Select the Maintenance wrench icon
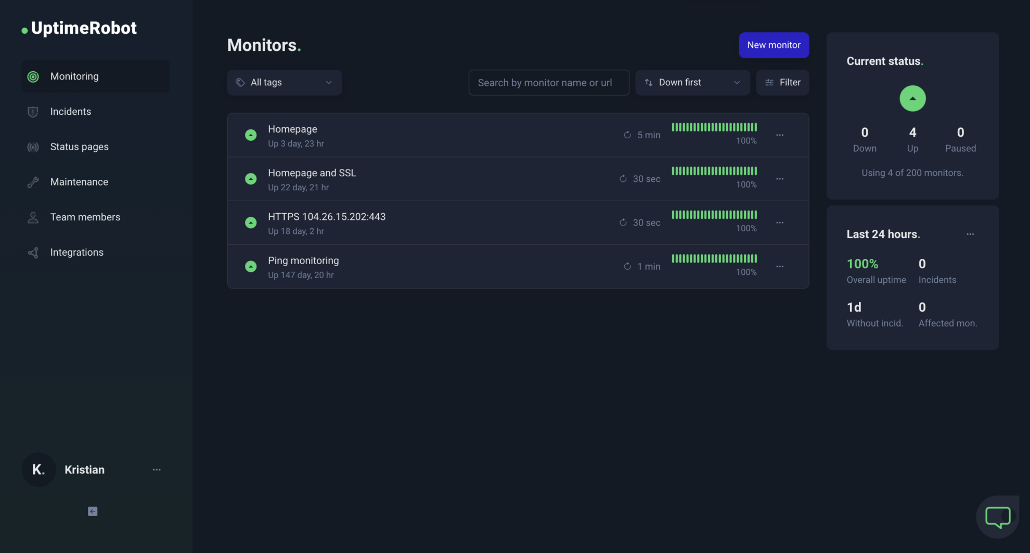Viewport: 1030px width, 553px height. coord(33,182)
